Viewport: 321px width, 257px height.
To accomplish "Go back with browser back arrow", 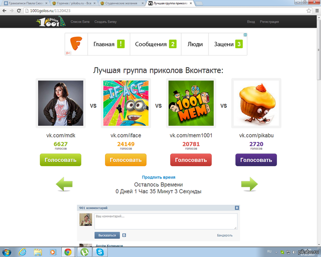I will click(4, 11).
